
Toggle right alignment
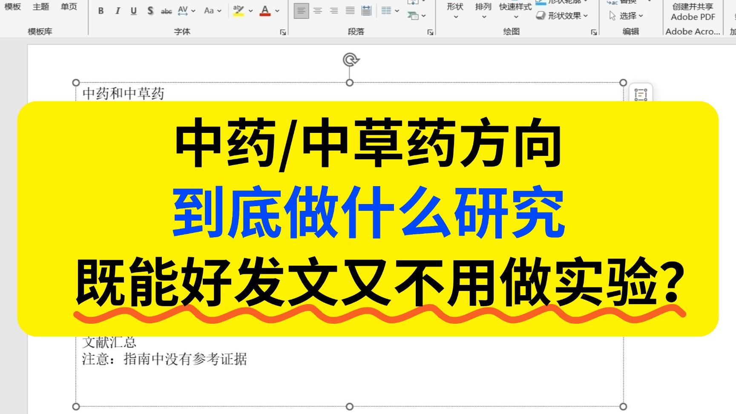point(334,11)
